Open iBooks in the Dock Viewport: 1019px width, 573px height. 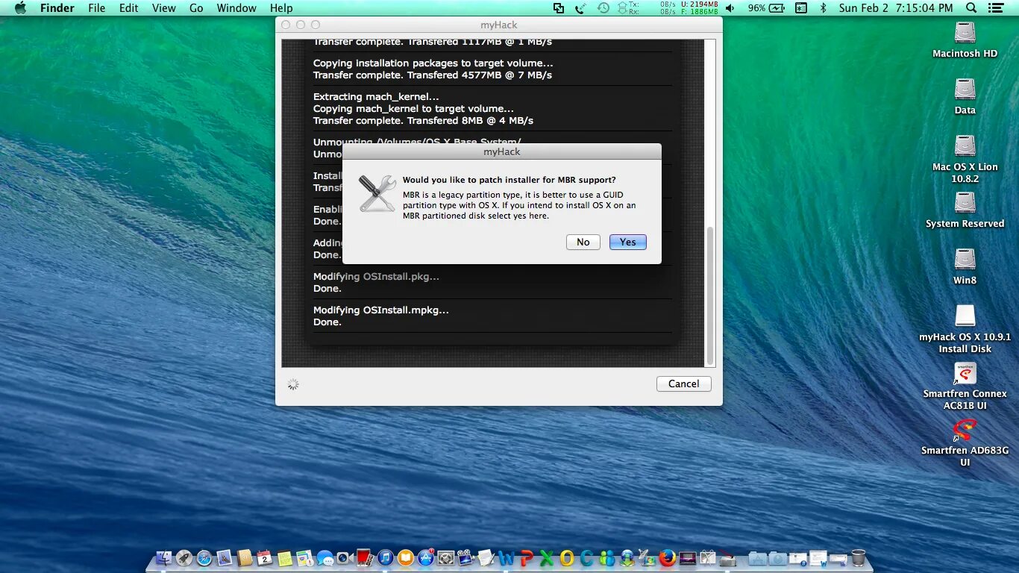click(x=405, y=558)
